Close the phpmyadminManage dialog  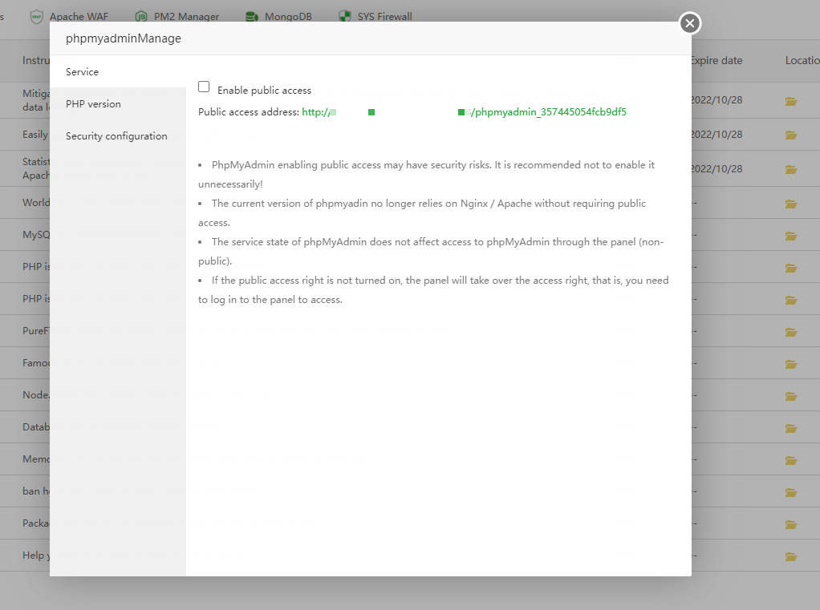click(x=690, y=23)
